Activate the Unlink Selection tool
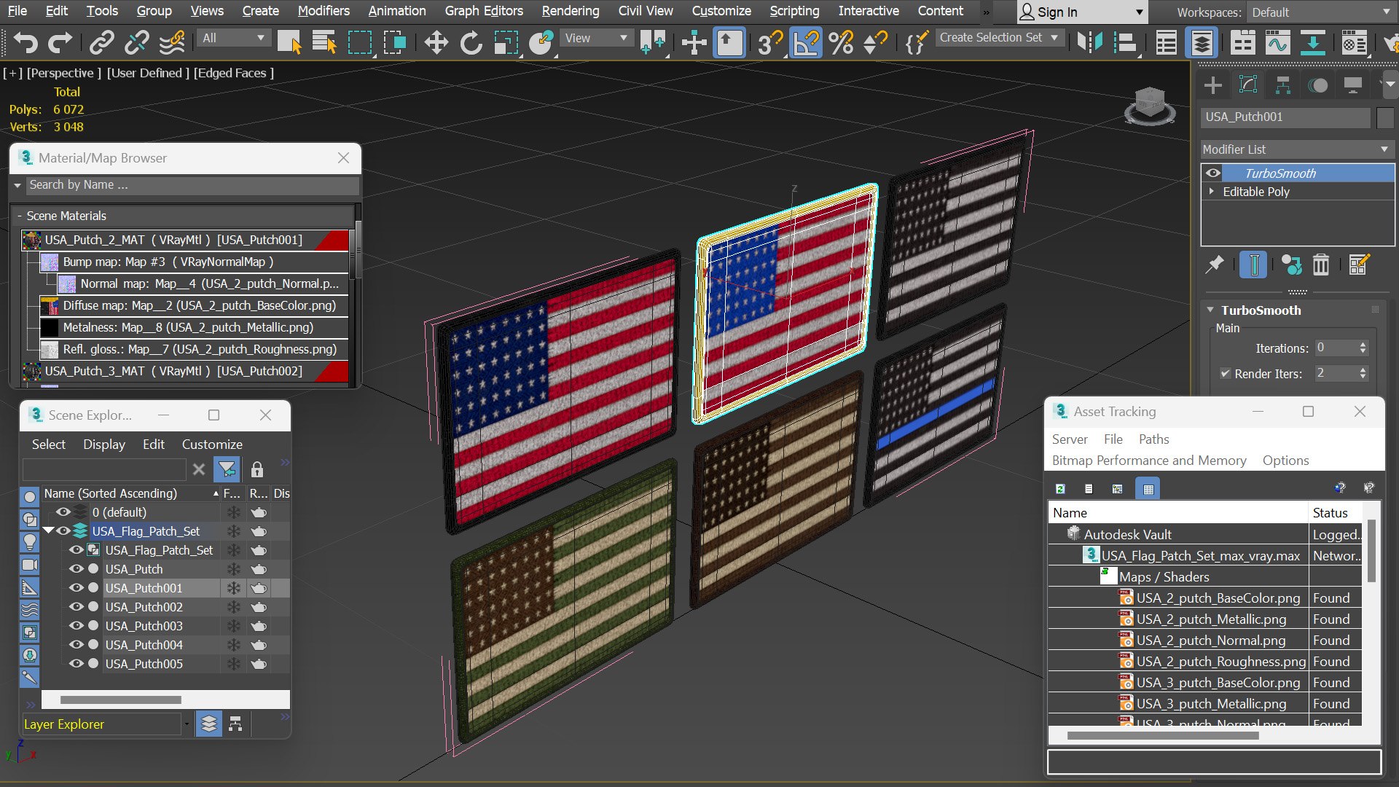This screenshot has width=1399, height=787. [136, 43]
